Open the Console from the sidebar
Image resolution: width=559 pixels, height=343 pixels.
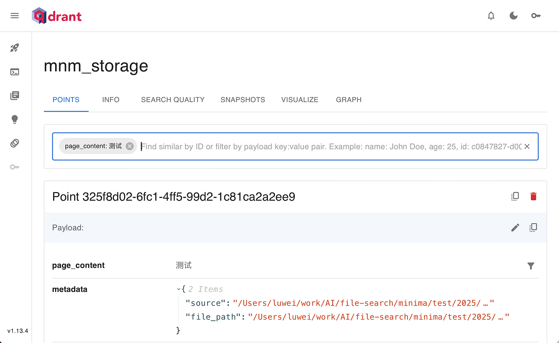click(x=15, y=71)
